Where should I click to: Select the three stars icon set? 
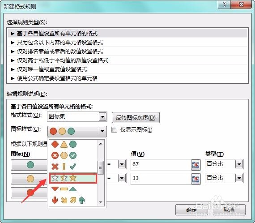(x=73, y=178)
